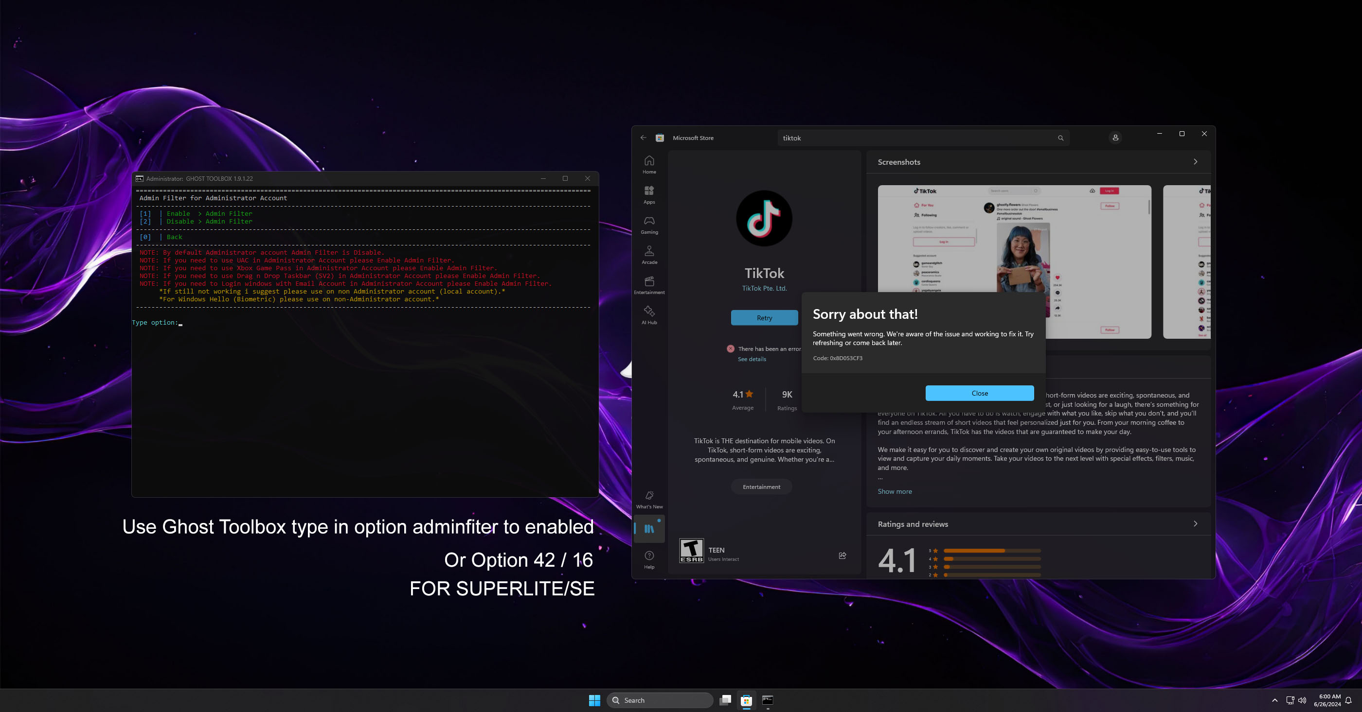Open TikTok Pte. Ltd. publisher link
The image size is (1362, 712).
(x=765, y=288)
